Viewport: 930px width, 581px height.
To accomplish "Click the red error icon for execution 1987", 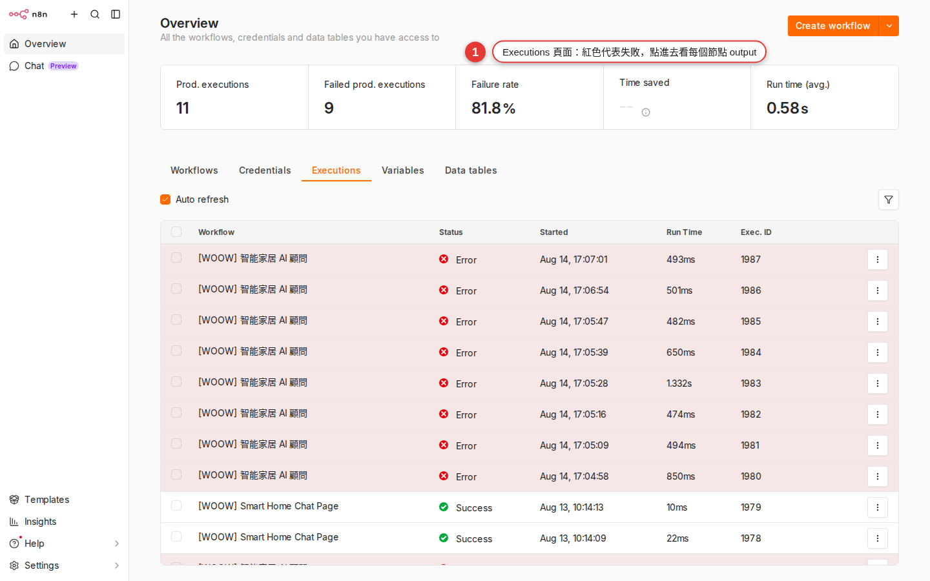I will pyautogui.click(x=444, y=259).
